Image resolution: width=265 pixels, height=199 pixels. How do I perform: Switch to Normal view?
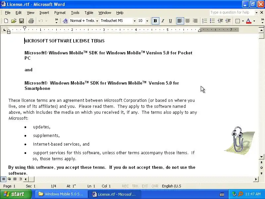click(4, 179)
